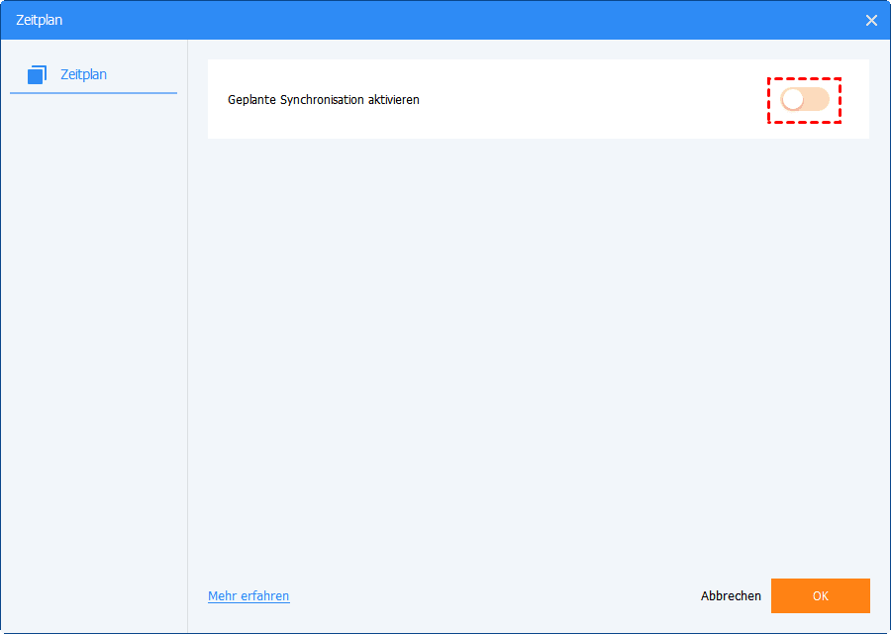Click the blue title bar's empty area

pyautogui.click(x=445, y=20)
